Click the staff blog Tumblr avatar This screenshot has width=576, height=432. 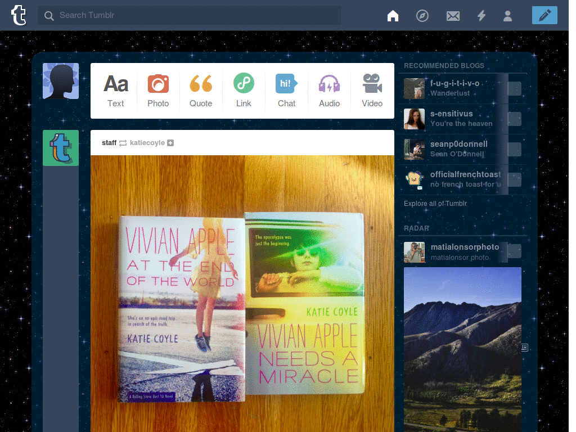pos(61,148)
